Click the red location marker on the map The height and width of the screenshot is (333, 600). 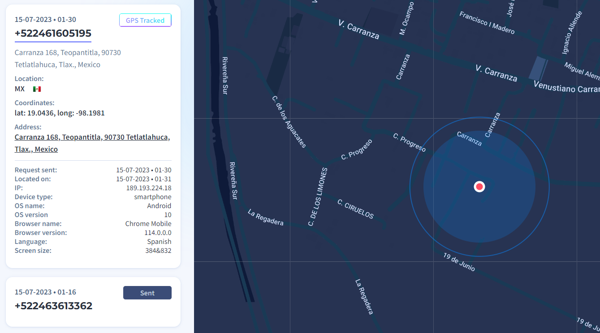pyautogui.click(x=479, y=187)
